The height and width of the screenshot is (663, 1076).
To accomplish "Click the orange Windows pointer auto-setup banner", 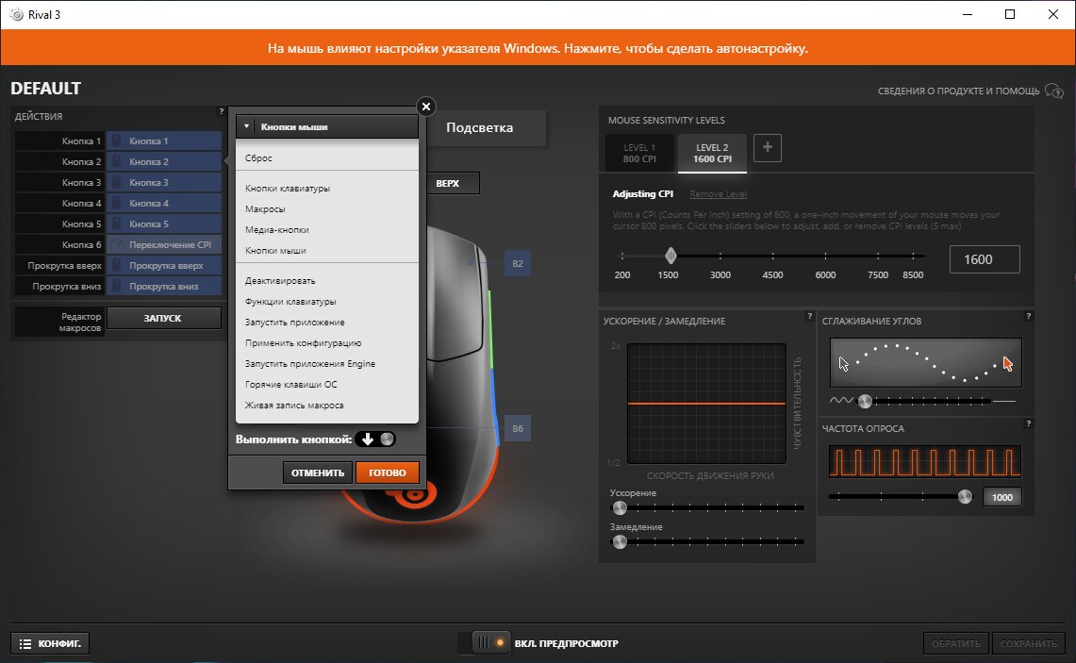I will point(538,48).
